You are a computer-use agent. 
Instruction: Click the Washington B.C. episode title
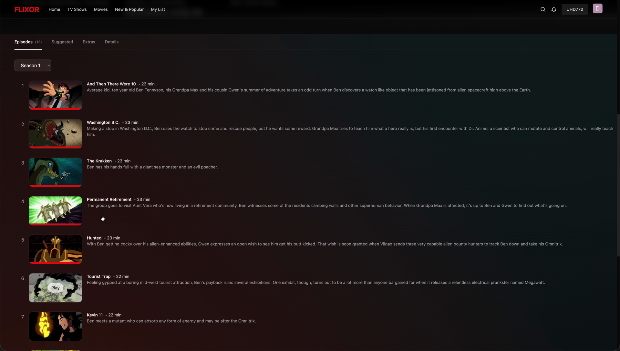coord(103,122)
